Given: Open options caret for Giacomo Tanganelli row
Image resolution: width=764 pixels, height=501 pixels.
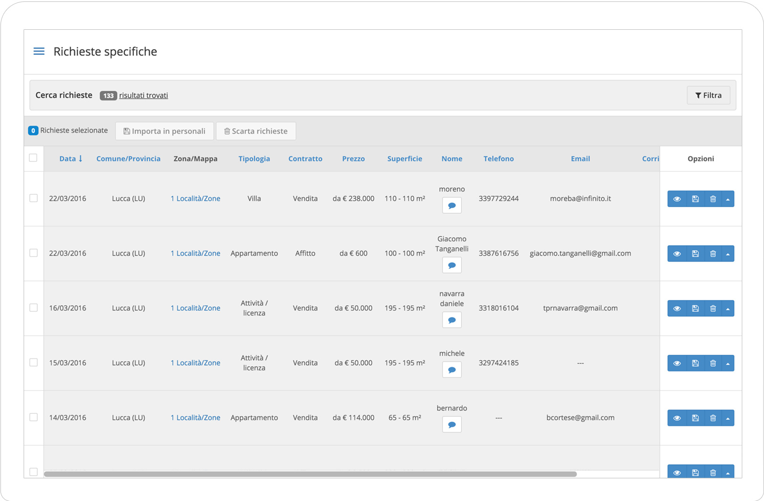Looking at the screenshot, I should (728, 253).
